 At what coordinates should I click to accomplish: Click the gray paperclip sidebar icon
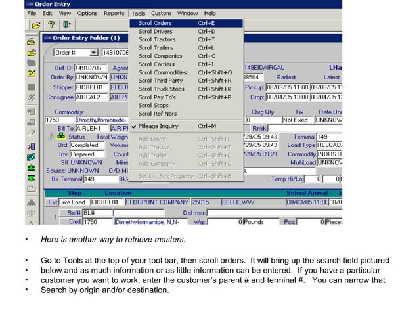(32, 213)
